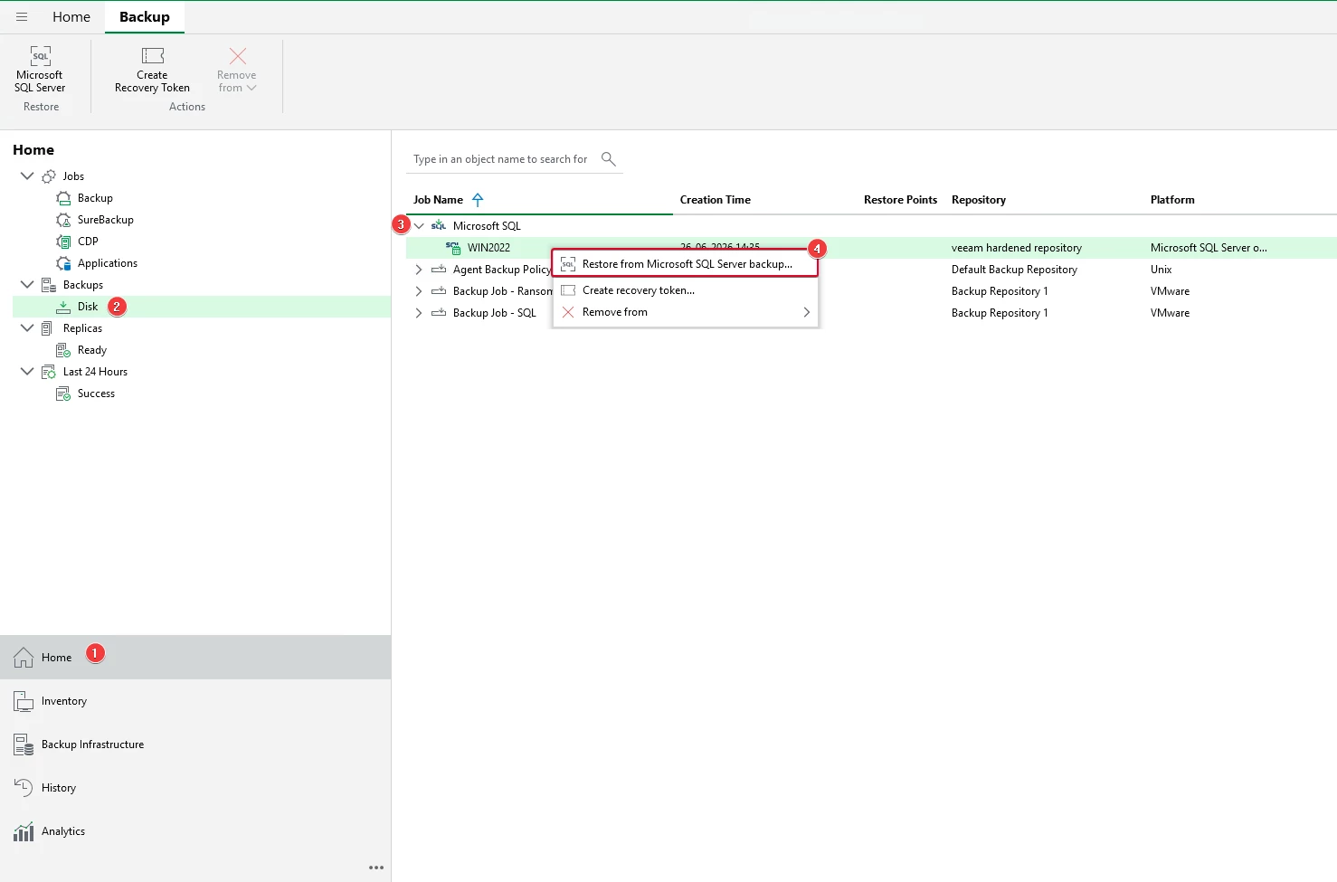The width and height of the screenshot is (1337, 882).
Task: Click the Backup Infrastructure view icon
Action: 24,744
